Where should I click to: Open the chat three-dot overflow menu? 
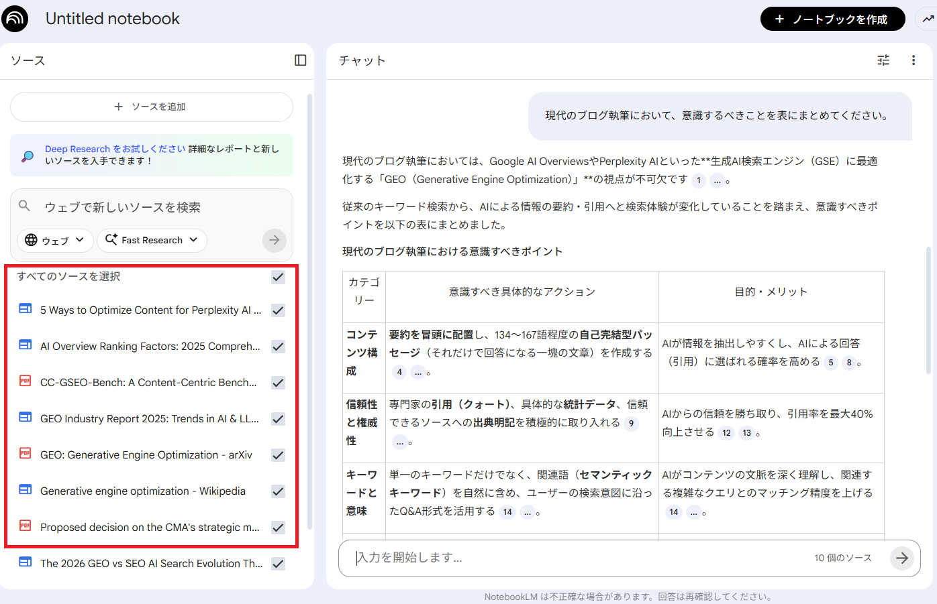pyautogui.click(x=914, y=60)
